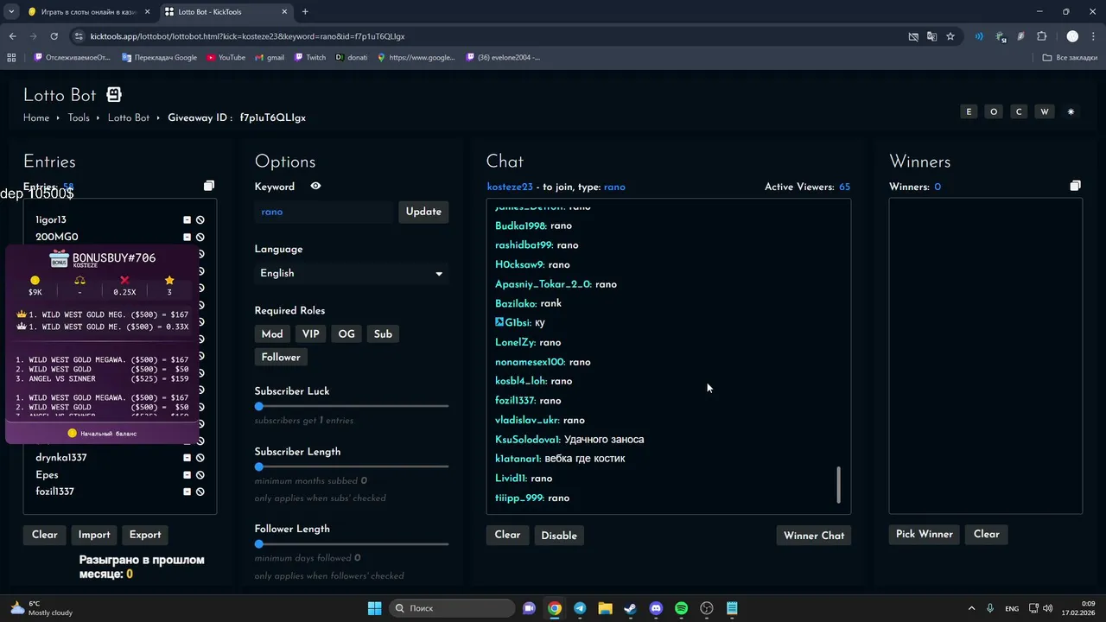Toggle Entries panel with E button
The width and height of the screenshot is (1106, 622).
969,112
